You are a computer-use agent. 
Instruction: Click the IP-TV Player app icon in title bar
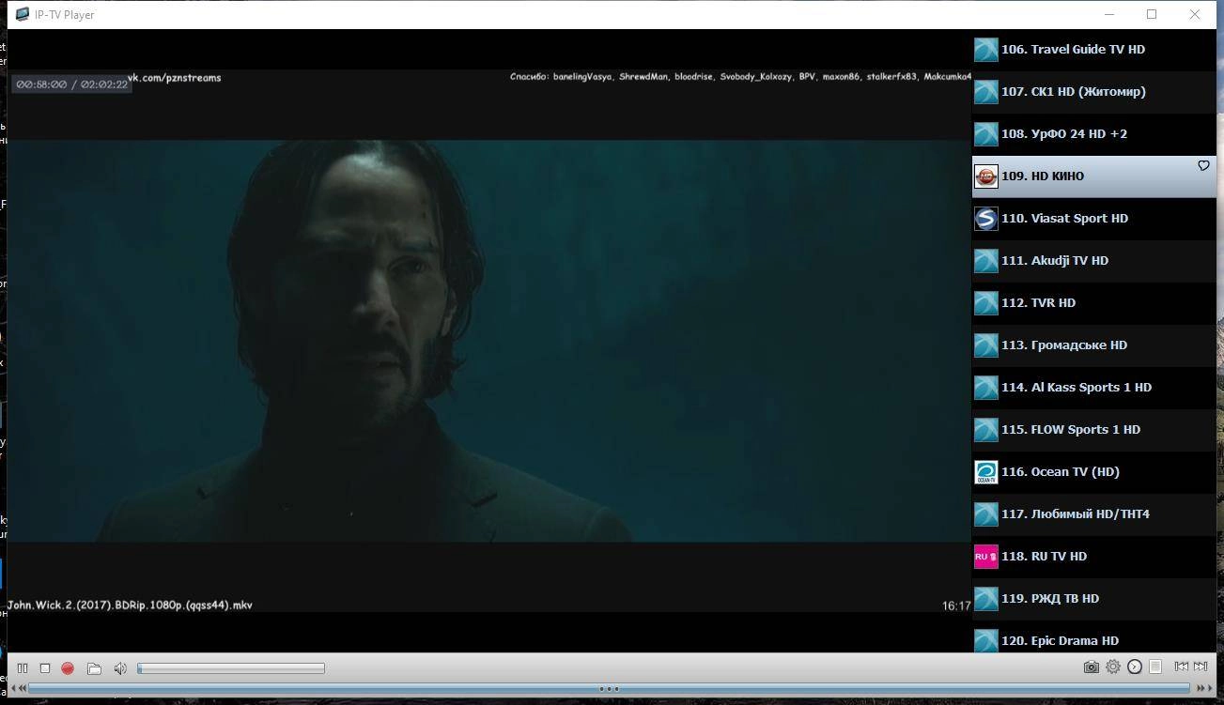(23, 14)
